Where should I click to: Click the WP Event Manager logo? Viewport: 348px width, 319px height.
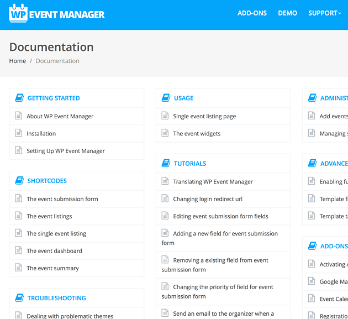click(57, 13)
